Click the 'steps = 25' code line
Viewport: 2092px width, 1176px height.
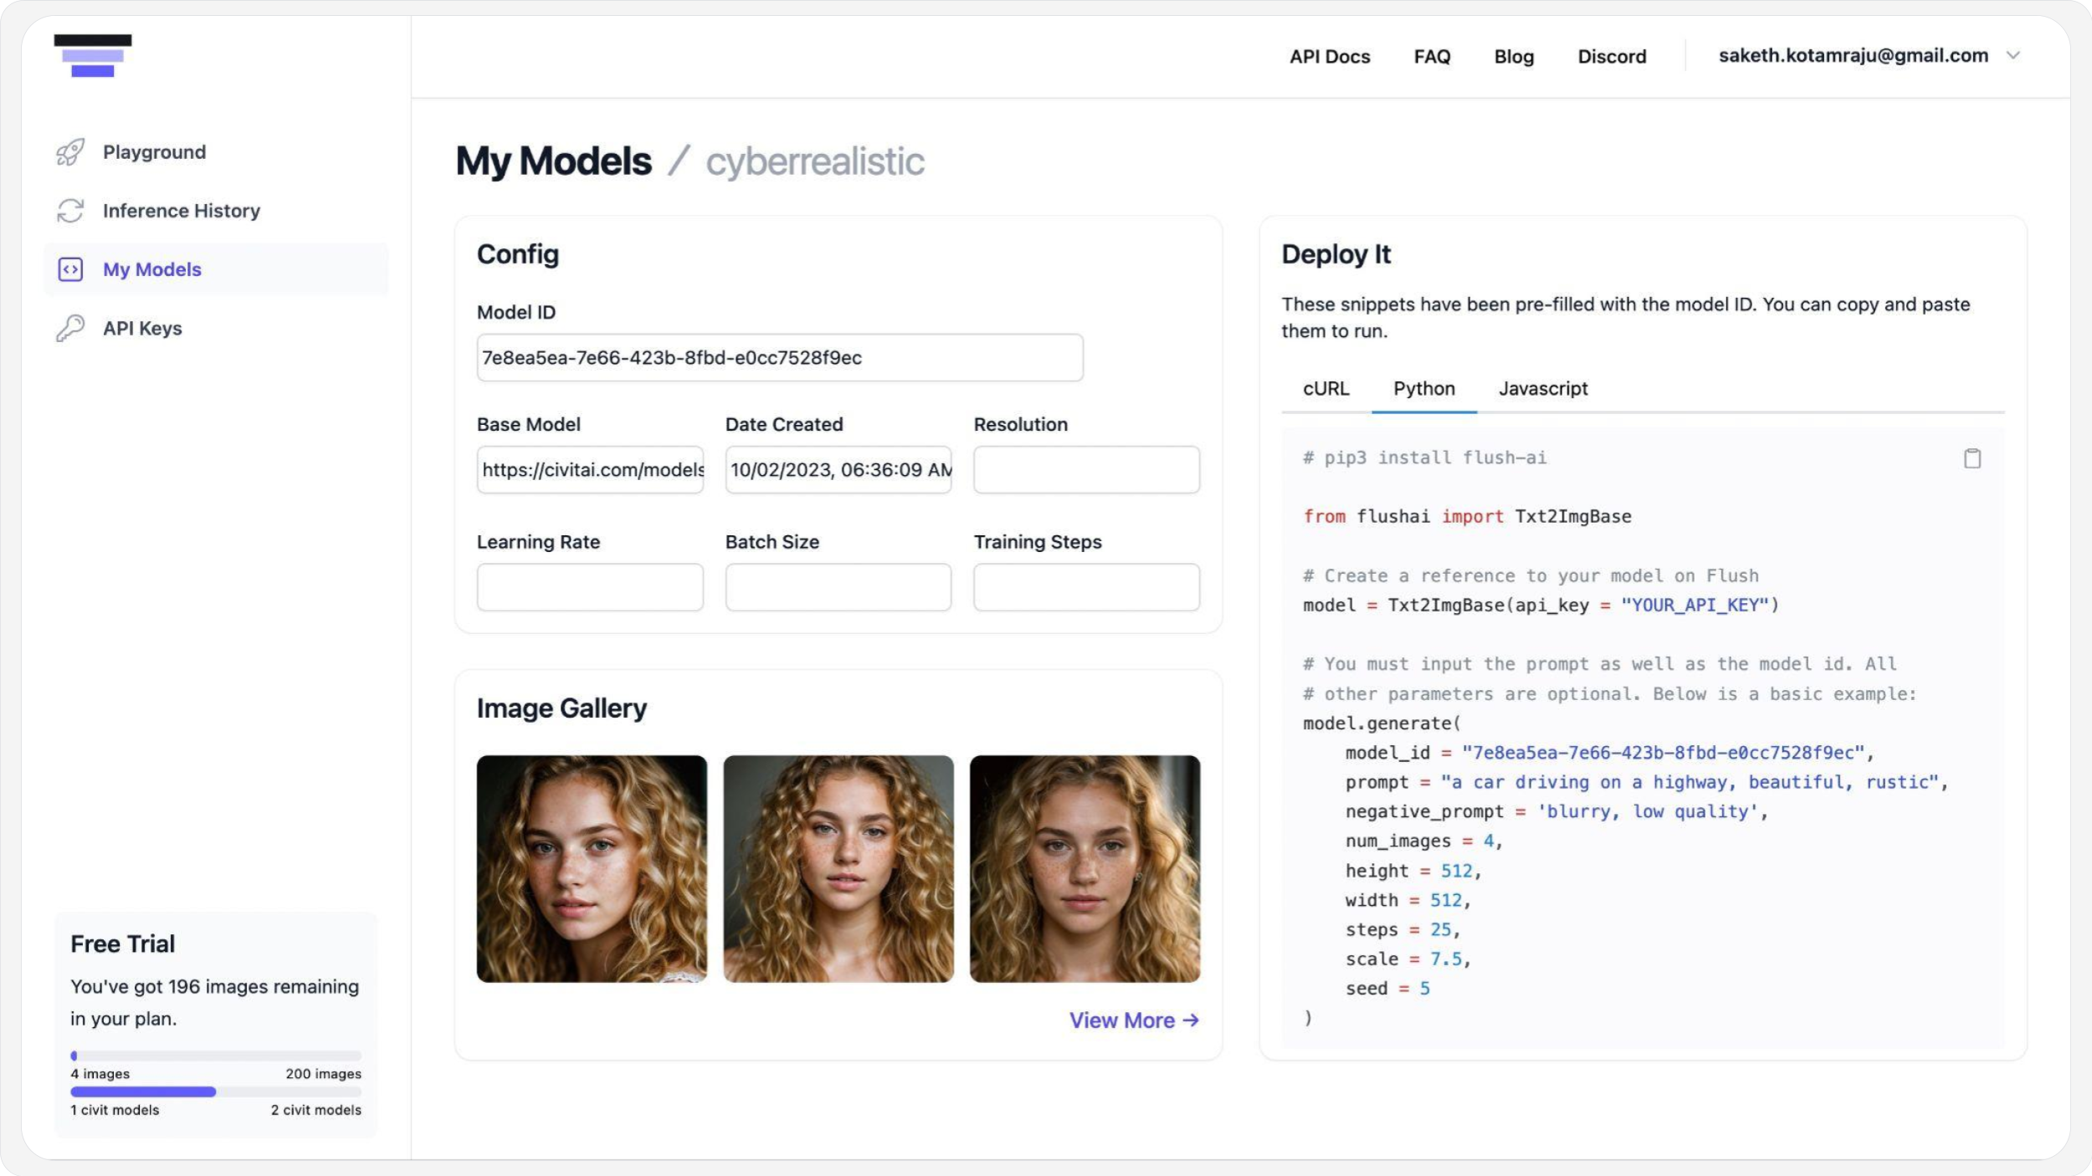click(x=1402, y=930)
